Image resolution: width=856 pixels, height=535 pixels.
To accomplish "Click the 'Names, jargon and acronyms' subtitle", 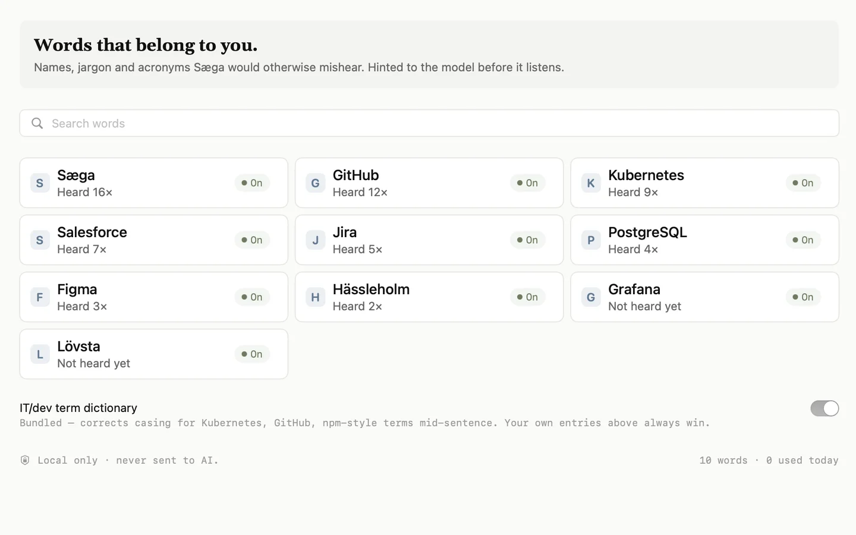I will [299, 68].
